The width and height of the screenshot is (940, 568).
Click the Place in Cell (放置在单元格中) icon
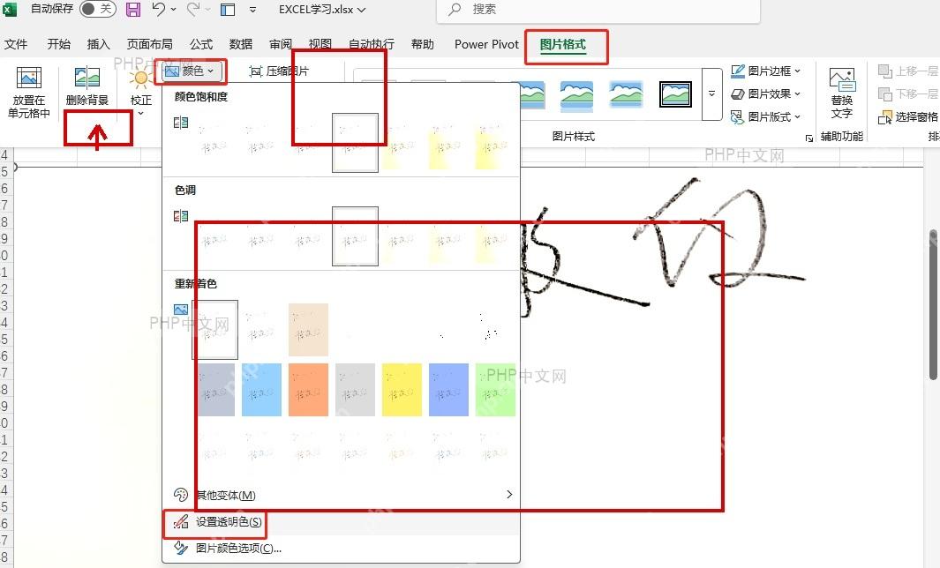tap(28, 78)
